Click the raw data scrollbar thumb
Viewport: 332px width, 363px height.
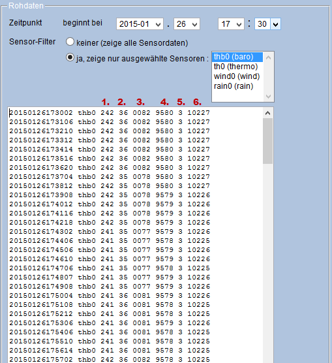point(267,141)
